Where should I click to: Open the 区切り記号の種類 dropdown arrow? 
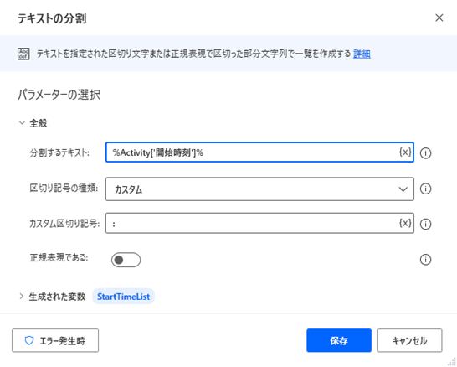(403, 189)
